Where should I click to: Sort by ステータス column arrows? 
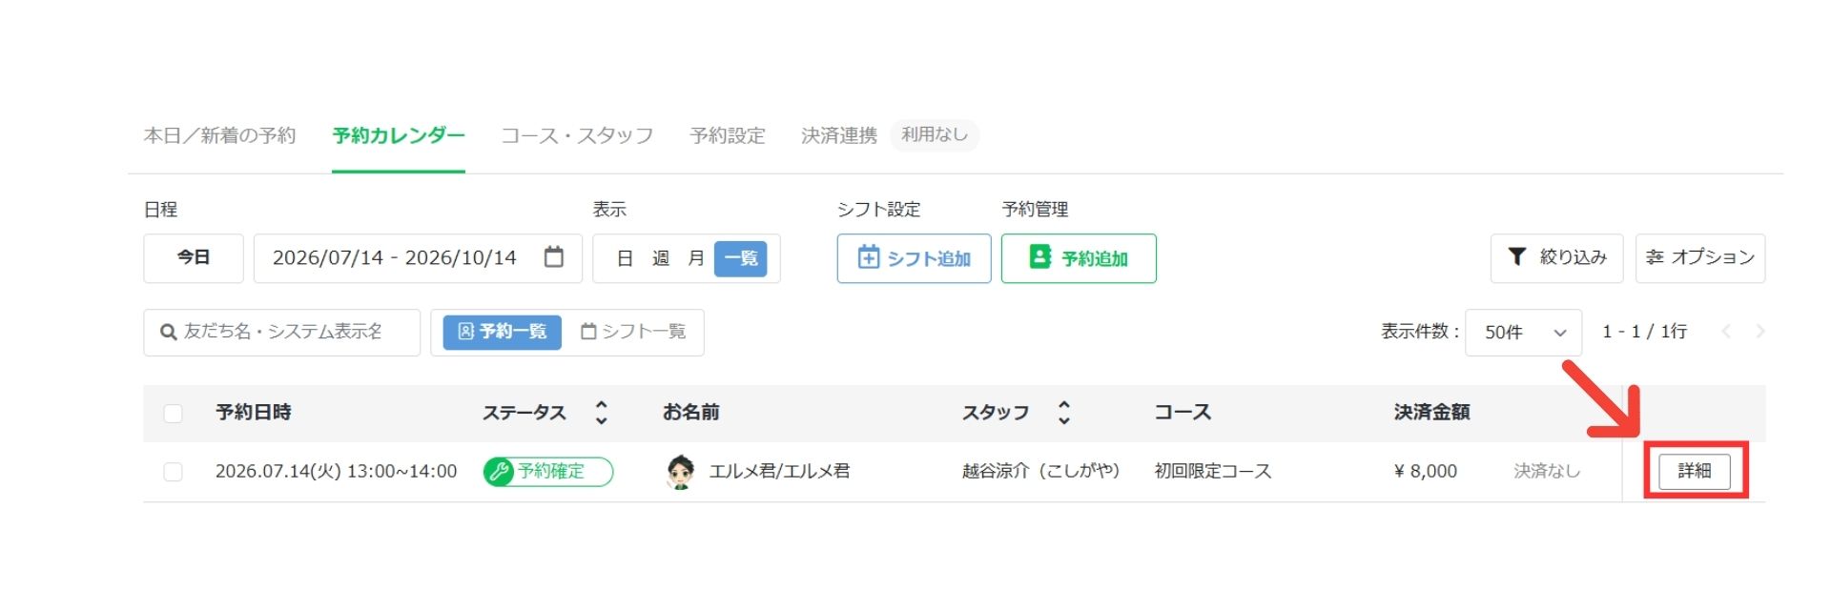pyautogui.click(x=601, y=413)
